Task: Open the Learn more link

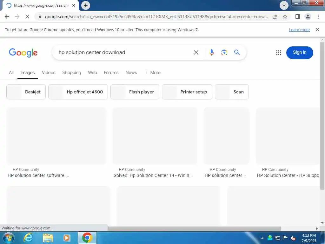Action: pyautogui.click(x=299, y=30)
